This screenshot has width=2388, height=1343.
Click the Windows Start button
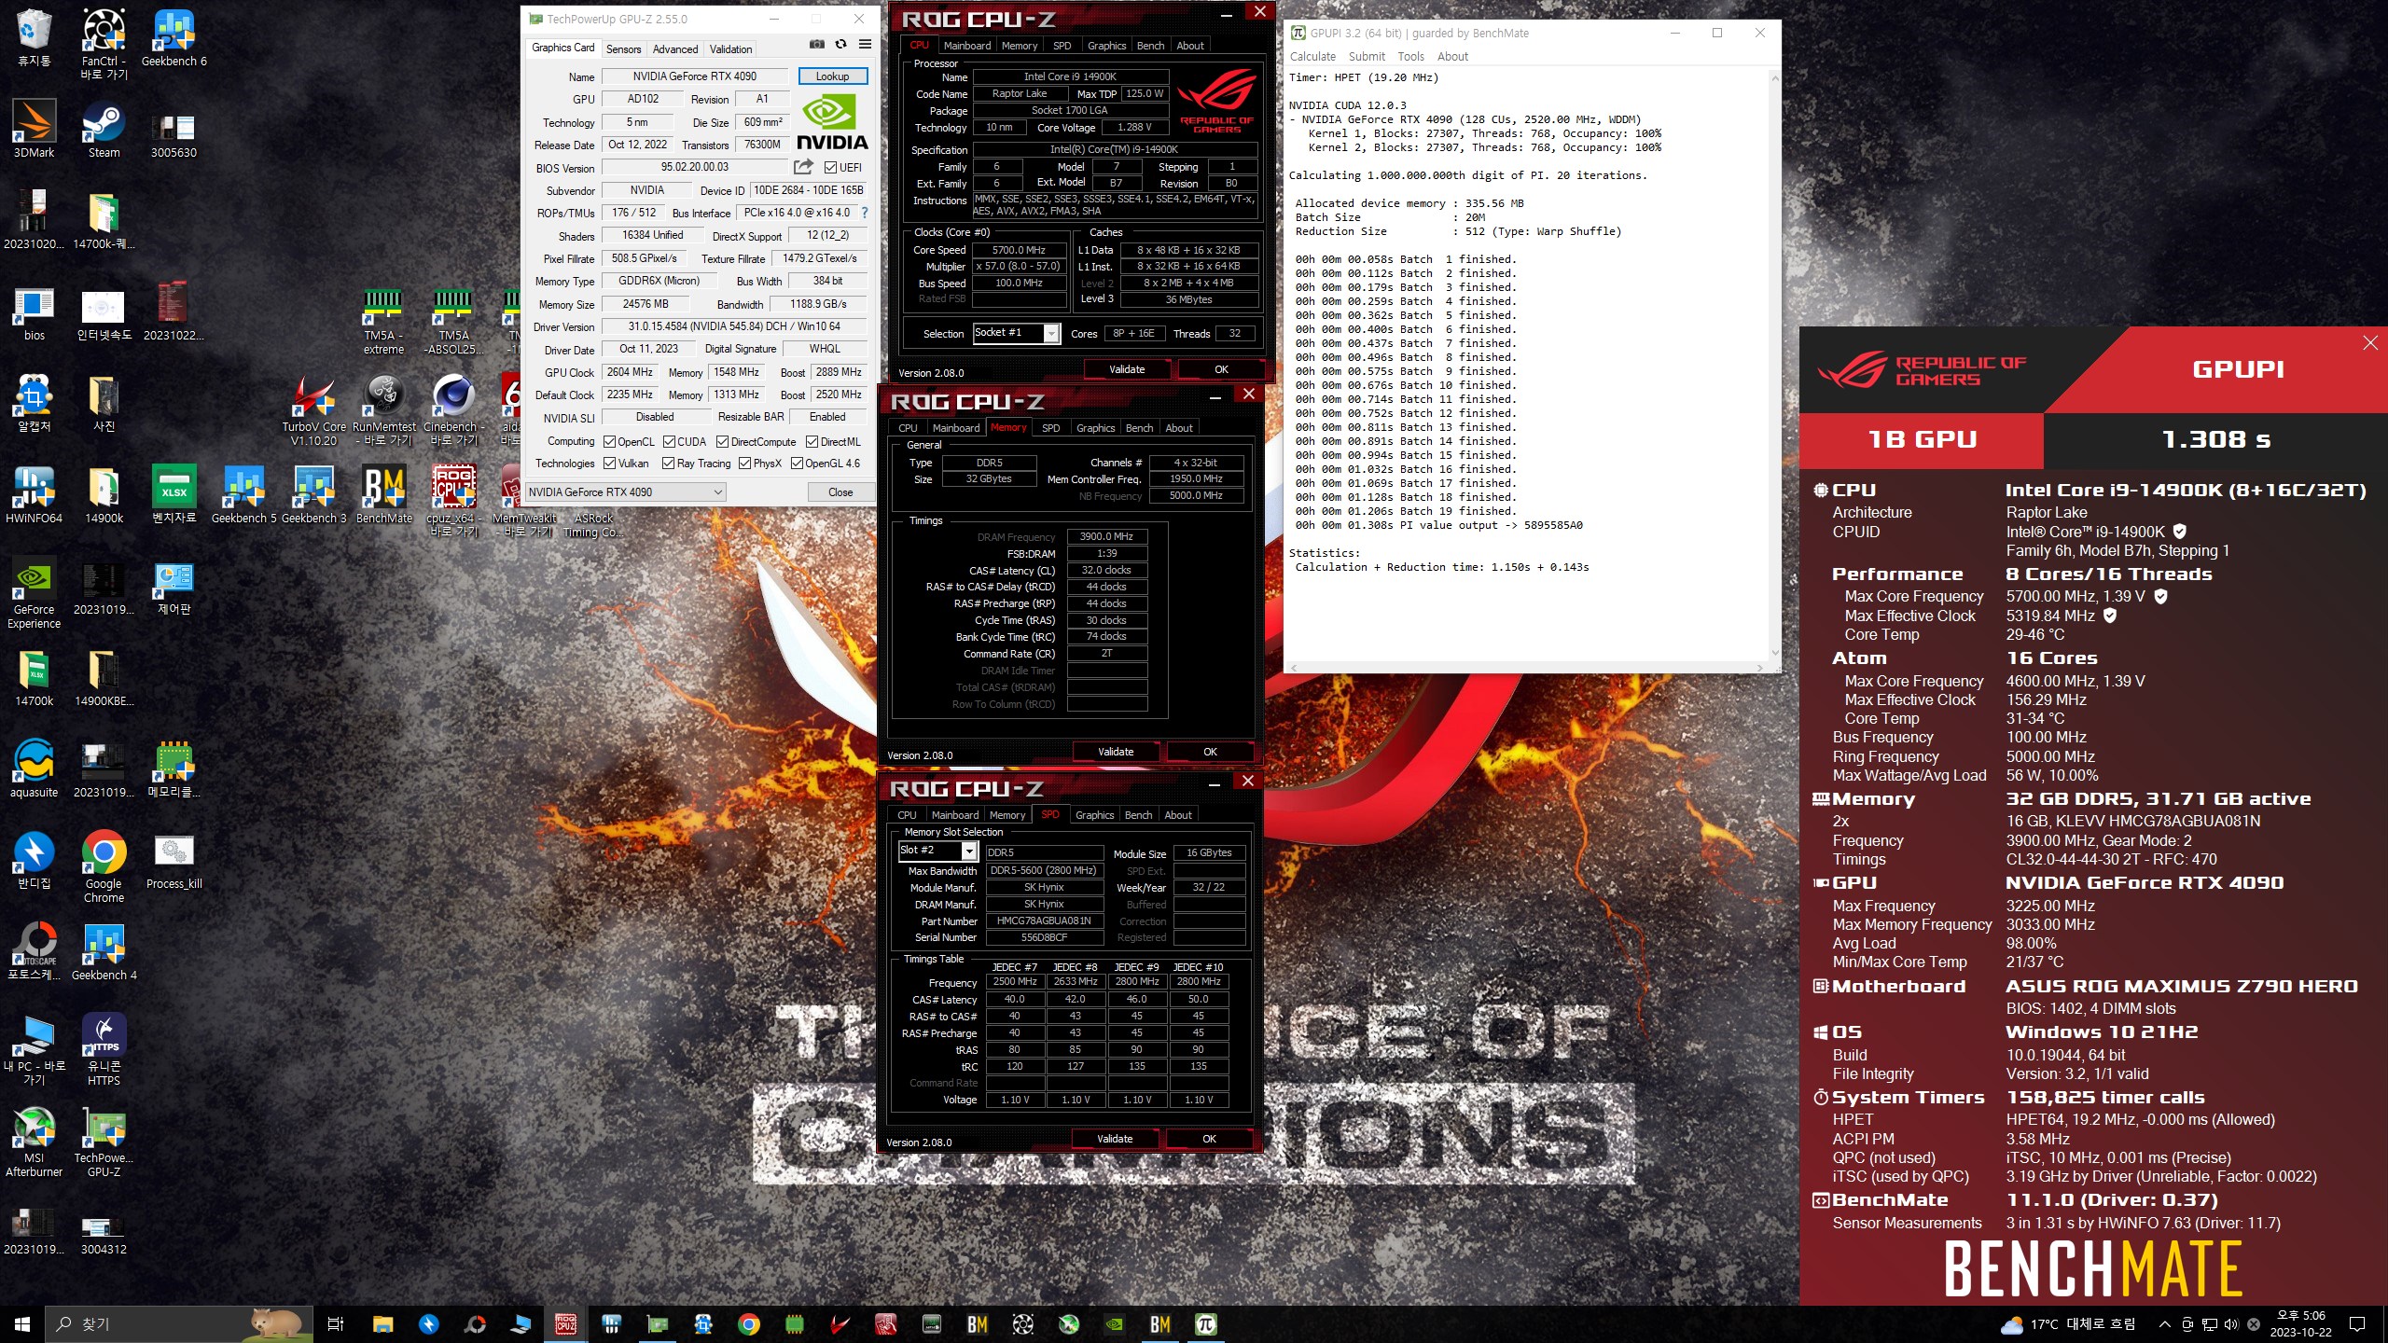[x=22, y=1323]
